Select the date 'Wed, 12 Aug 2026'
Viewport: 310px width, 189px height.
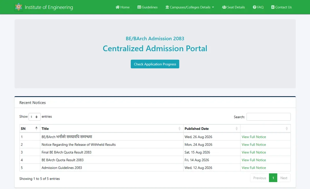click(x=198, y=168)
